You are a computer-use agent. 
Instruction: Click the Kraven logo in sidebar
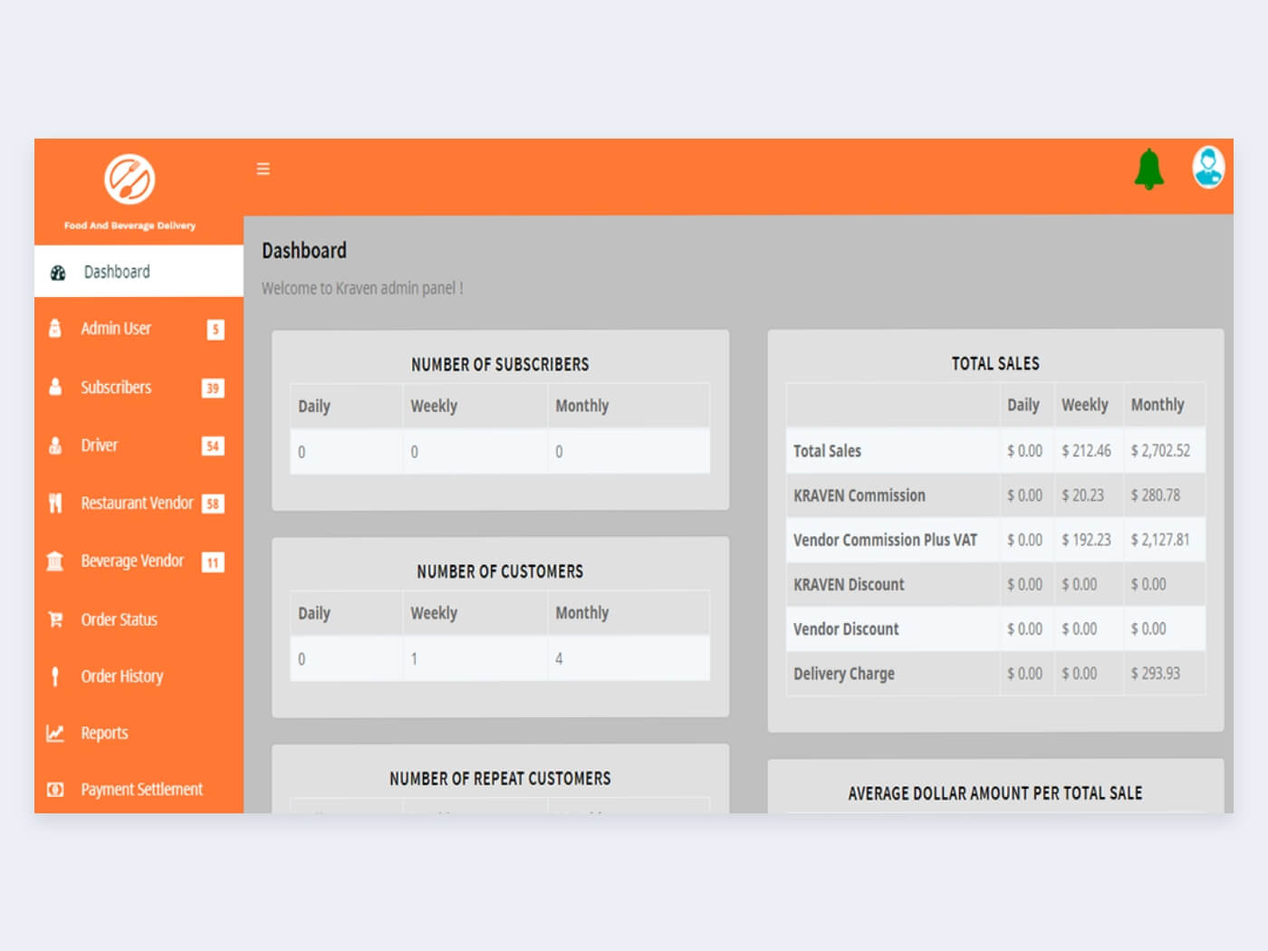coord(130,179)
